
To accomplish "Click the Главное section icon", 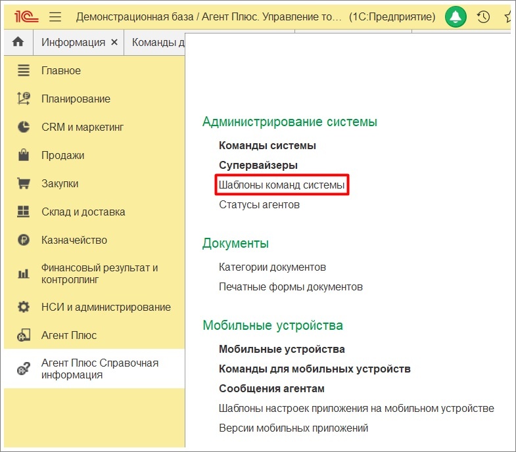I will tap(24, 70).
